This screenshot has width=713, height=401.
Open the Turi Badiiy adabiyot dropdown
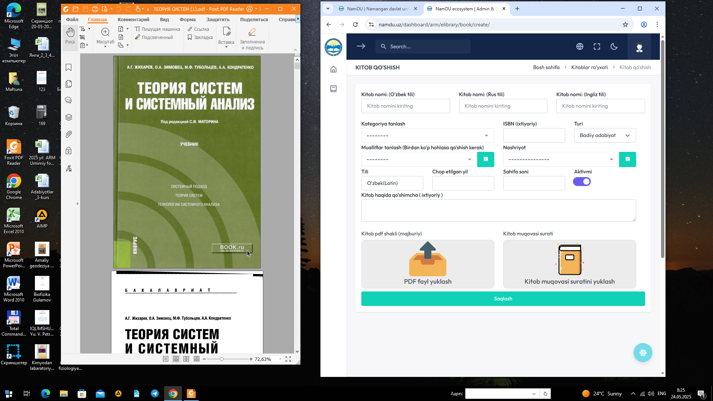pos(605,136)
